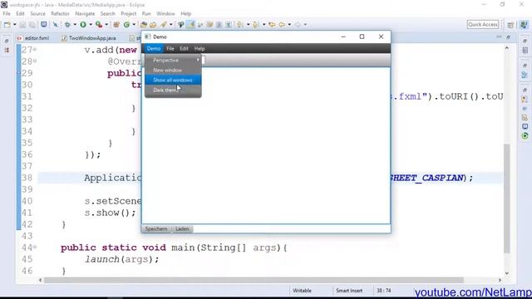532x299 pixels.
Task: Click the Open Perspective icon
Action: click(x=510, y=25)
